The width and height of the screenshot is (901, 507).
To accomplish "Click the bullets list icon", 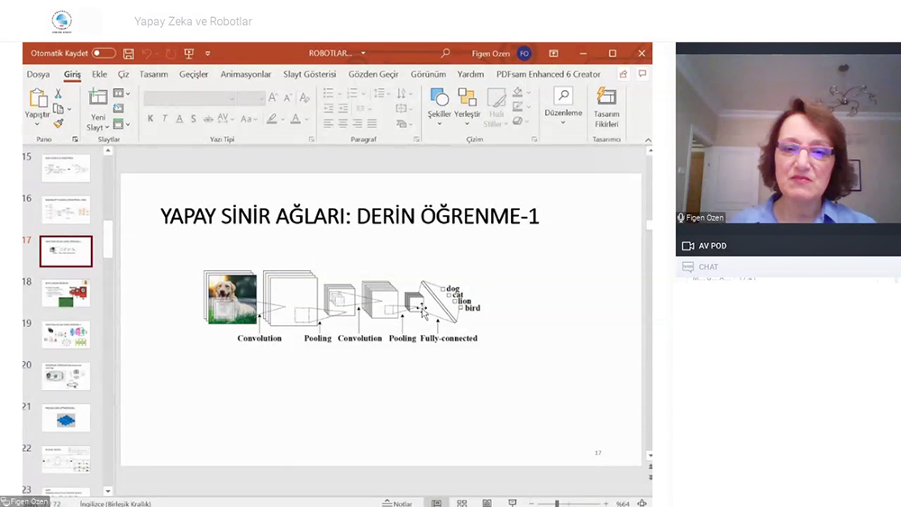I will [x=329, y=93].
